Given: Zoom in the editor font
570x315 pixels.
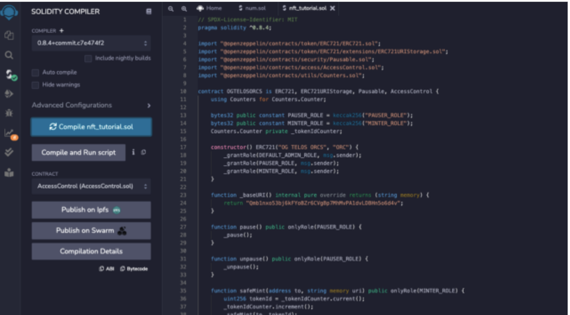Looking at the screenshot, I should point(184,8).
